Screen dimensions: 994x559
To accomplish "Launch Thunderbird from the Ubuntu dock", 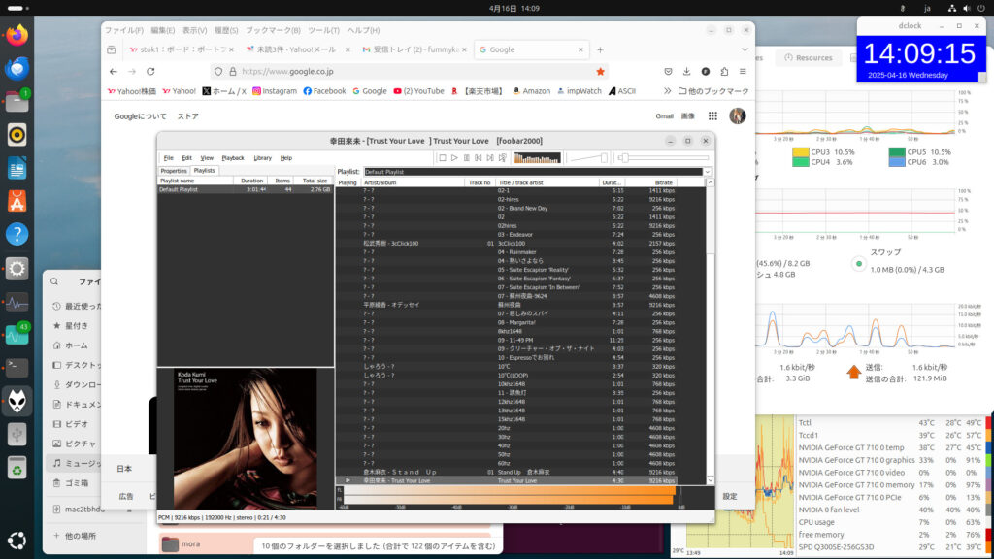I will point(17,68).
